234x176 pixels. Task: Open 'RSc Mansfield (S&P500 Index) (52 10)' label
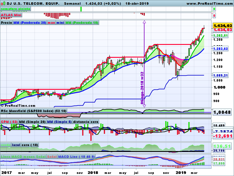coord(34,111)
